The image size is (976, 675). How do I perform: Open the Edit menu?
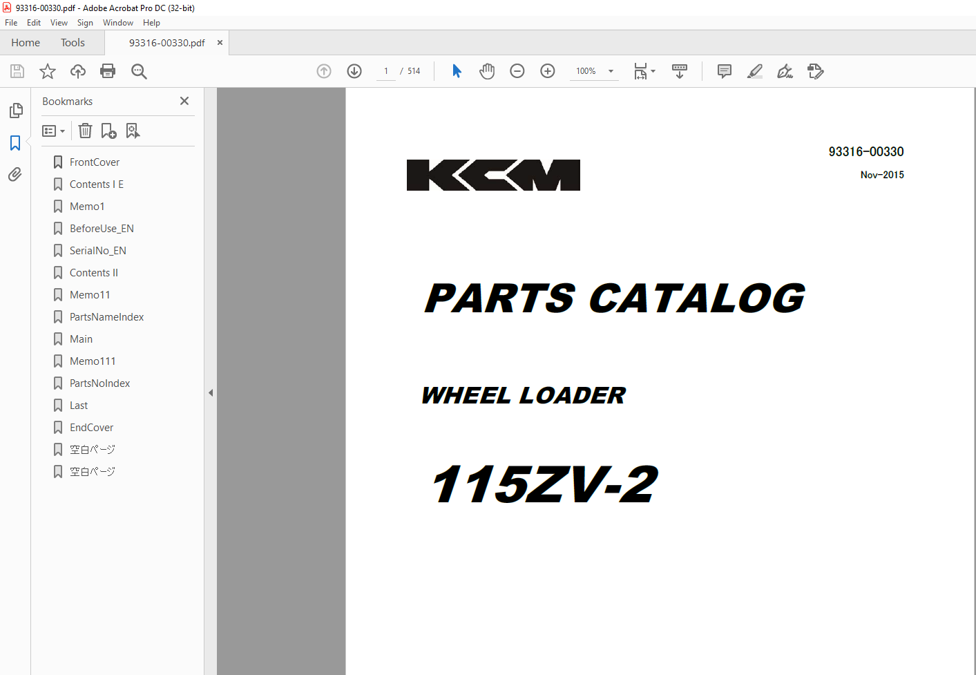(34, 23)
